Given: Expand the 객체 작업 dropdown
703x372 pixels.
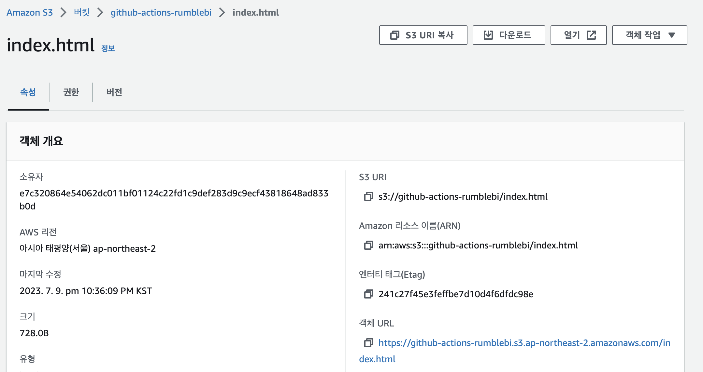Looking at the screenshot, I should (x=650, y=35).
